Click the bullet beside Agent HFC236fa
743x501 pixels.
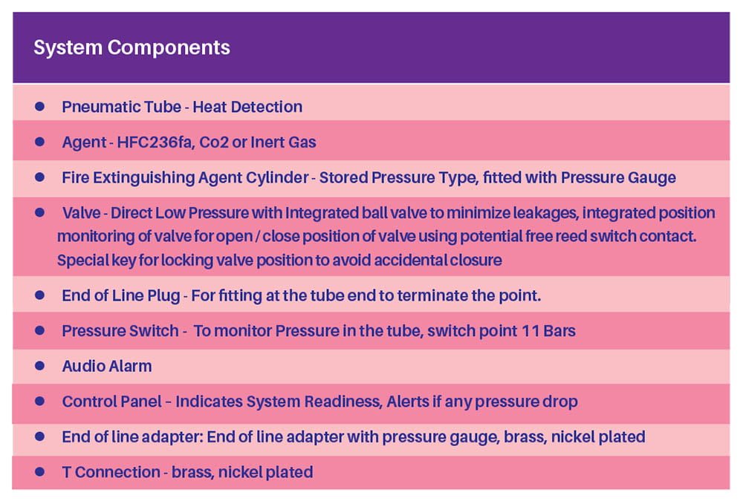pos(40,142)
